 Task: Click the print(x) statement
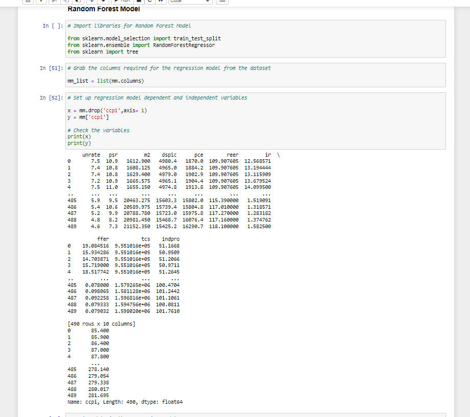[79, 137]
